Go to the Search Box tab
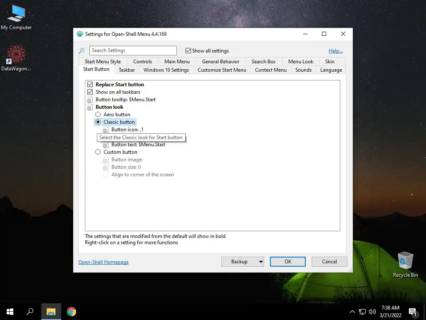Image resolution: width=426 pixels, height=320 pixels. pyautogui.click(x=263, y=62)
